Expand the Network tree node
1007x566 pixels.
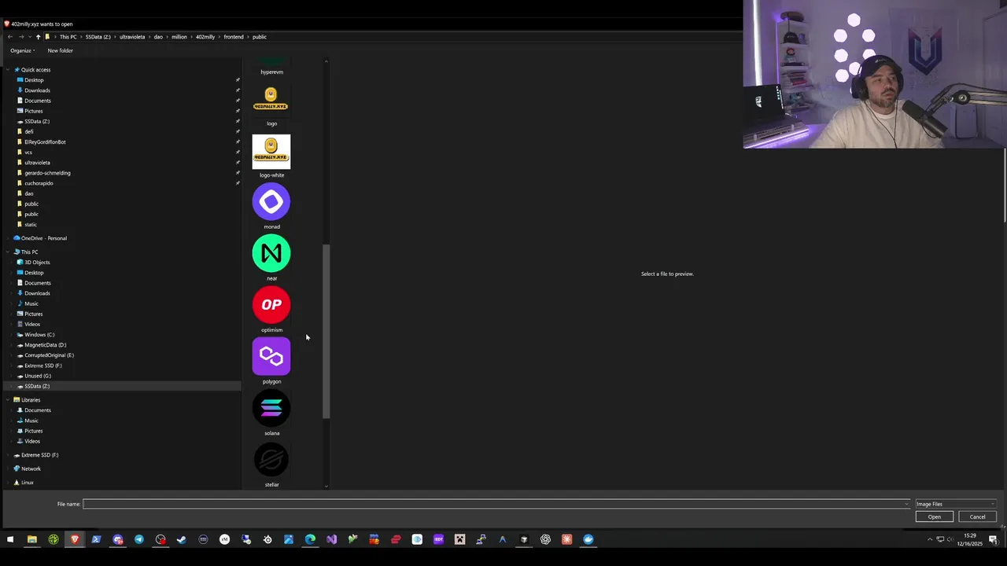tap(9, 469)
